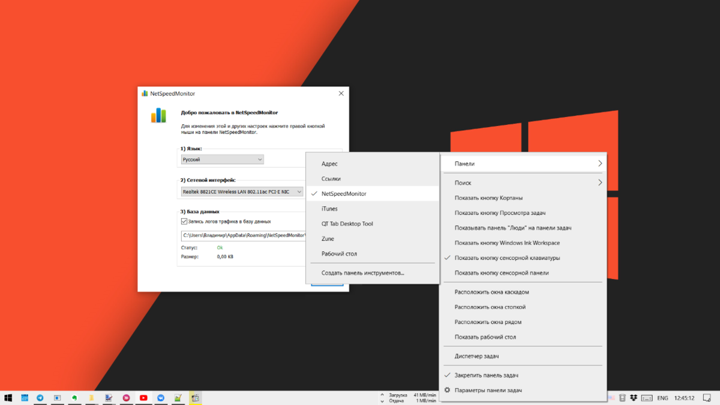Open the yellow folder taskbar icon

(x=92, y=398)
